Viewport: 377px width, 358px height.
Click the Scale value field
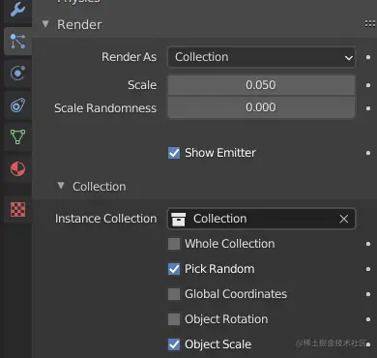261,85
